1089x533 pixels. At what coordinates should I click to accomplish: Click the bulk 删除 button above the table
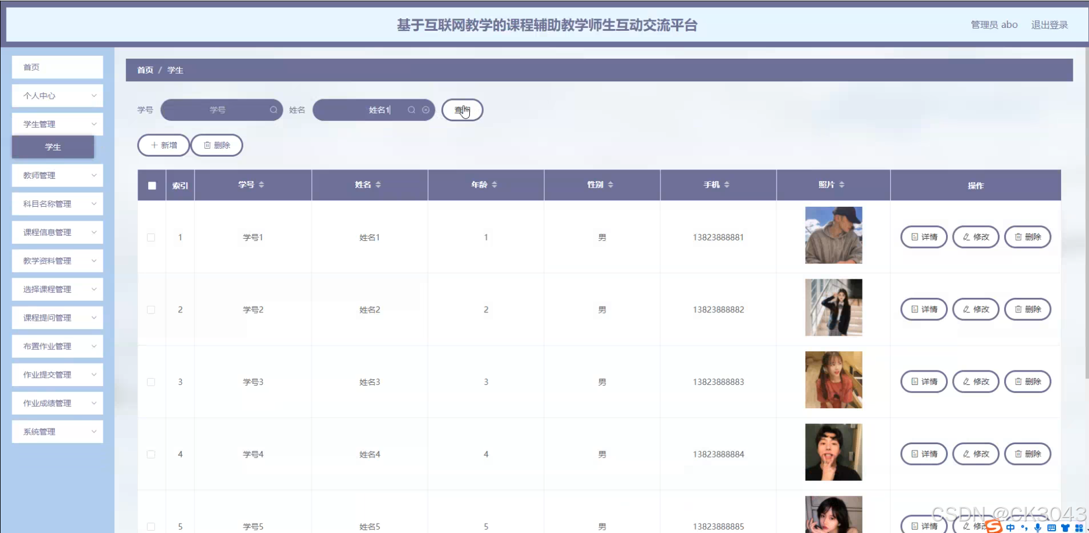point(217,145)
